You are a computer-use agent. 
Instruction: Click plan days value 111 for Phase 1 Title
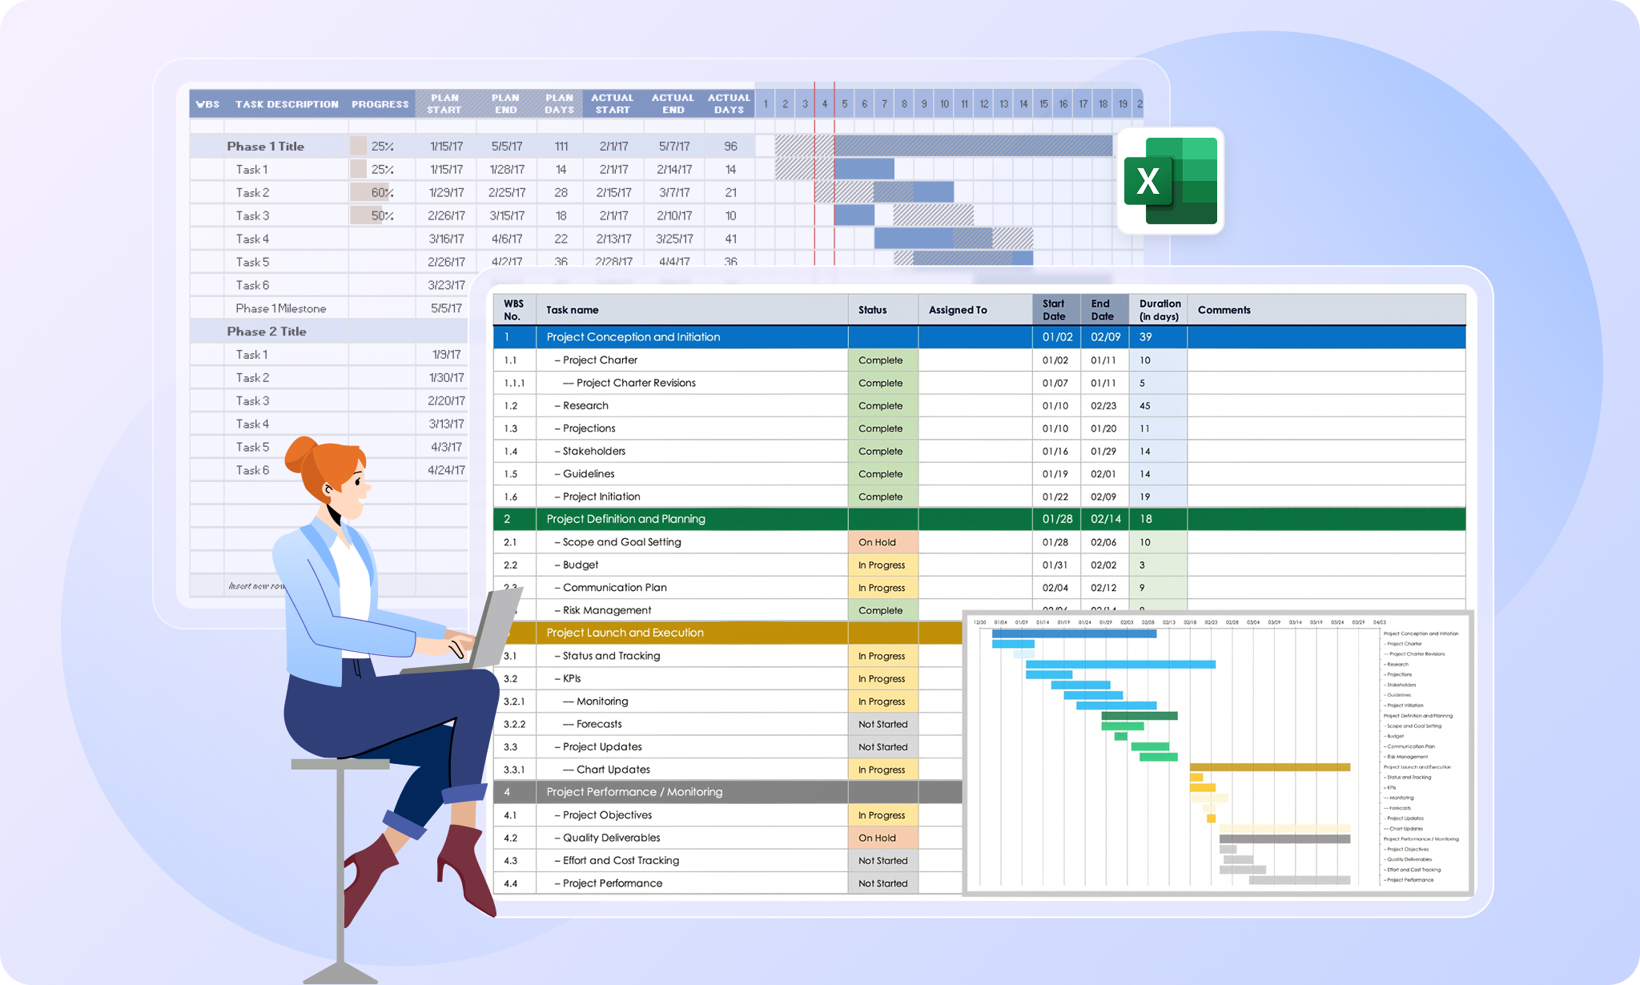(x=561, y=147)
